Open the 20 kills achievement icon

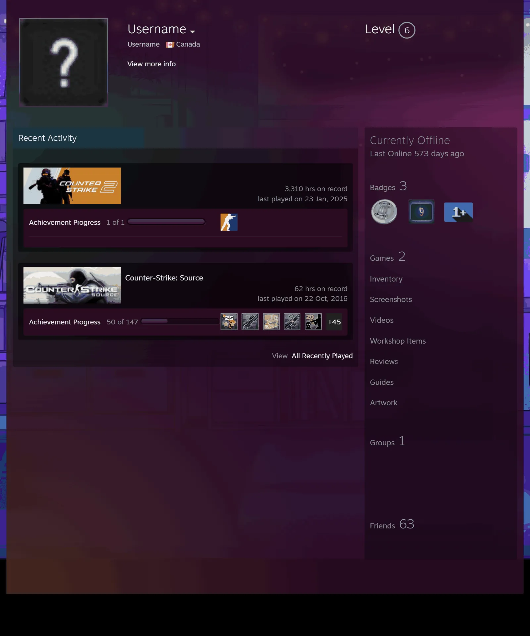[313, 322]
